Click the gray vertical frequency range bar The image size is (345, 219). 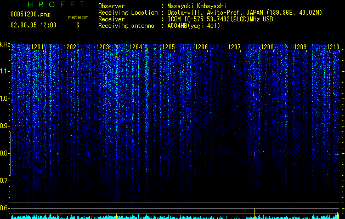click(10, 154)
